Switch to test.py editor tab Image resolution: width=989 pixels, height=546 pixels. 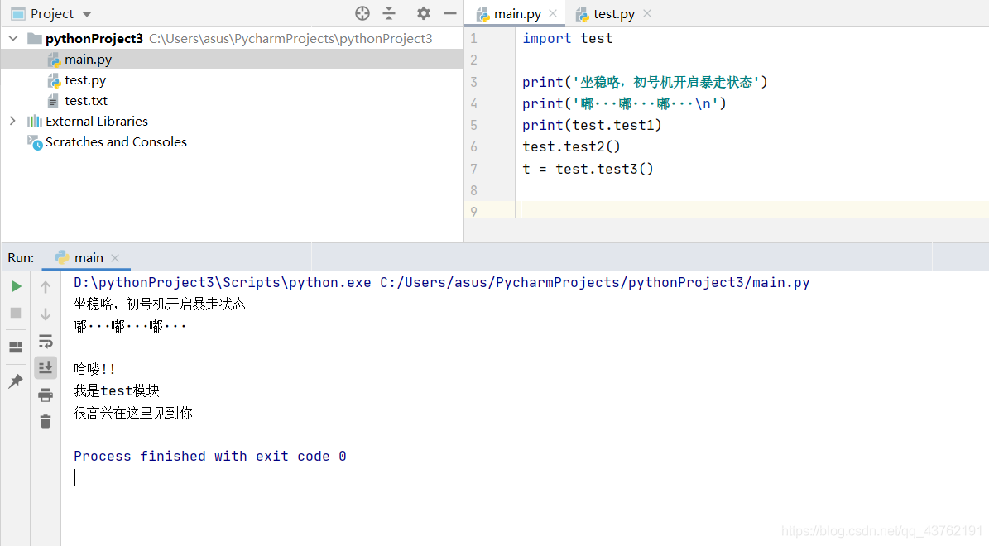pyautogui.click(x=614, y=14)
